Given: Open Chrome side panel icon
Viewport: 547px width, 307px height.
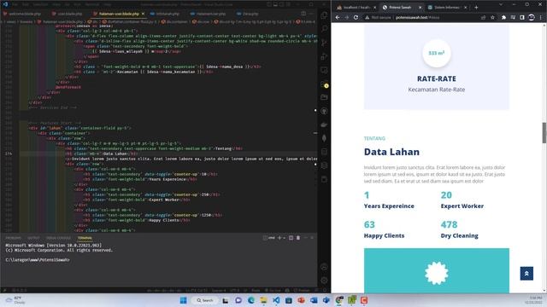Looking at the screenshot, I should (x=522, y=17).
